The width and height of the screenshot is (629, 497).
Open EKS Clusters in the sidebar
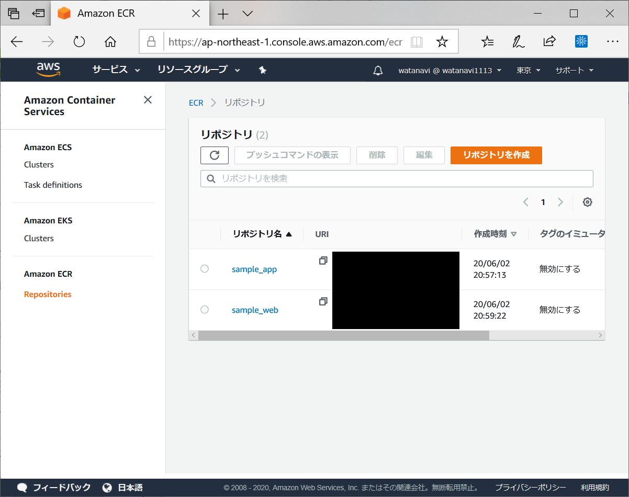39,239
